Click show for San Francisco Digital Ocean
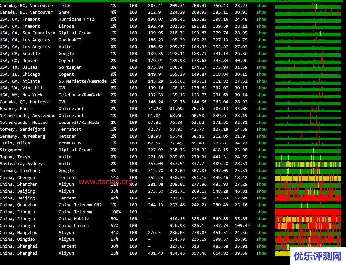The image size is (346, 265). pyautogui.click(x=262, y=33)
